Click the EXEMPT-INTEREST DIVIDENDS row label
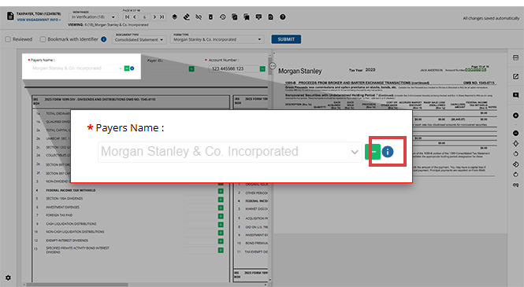 pyautogui.click(x=67, y=241)
